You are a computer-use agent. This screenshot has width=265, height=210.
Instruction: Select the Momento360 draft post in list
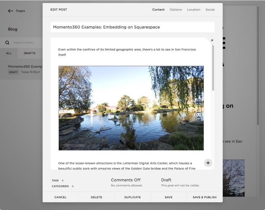[x=21, y=69]
